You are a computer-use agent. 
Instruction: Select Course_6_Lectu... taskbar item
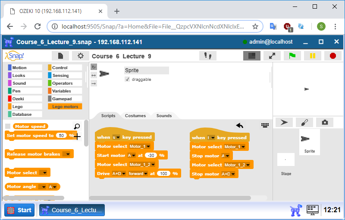(x=72, y=210)
